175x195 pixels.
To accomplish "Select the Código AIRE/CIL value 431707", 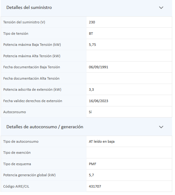I will pyautogui.click(x=95, y=186).
